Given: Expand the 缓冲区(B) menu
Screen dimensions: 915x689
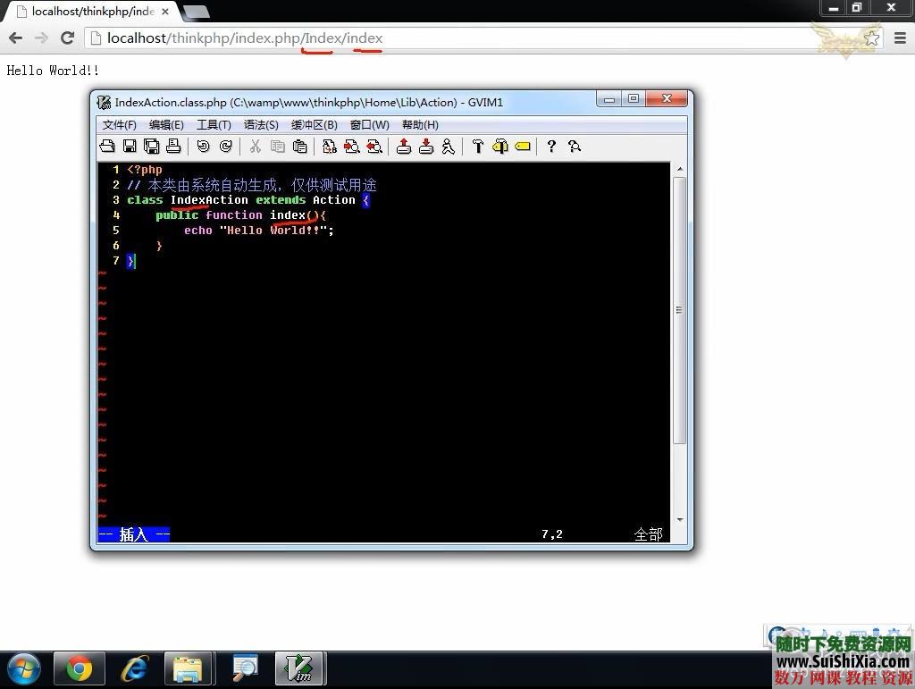Looking at the screenshot, I should [x=315, y=125].
